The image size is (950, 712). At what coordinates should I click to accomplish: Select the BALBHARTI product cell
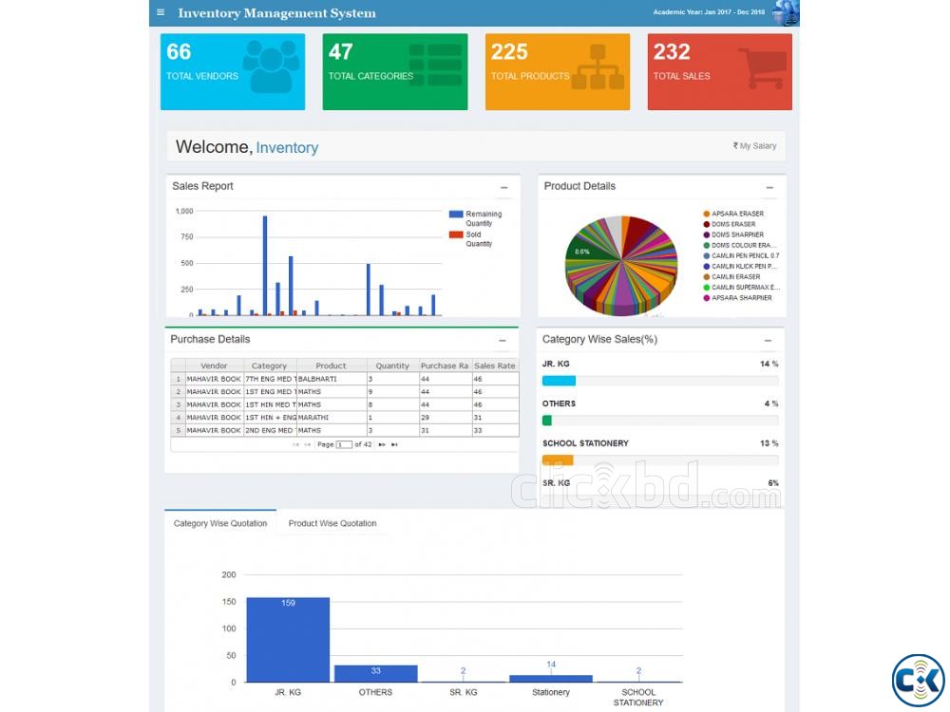[x=332, y=379]
